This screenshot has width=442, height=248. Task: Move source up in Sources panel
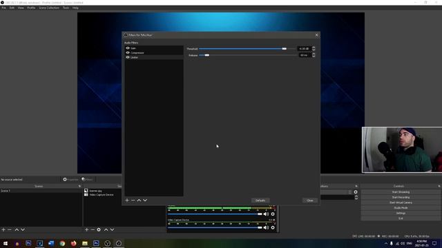[106, 229]
